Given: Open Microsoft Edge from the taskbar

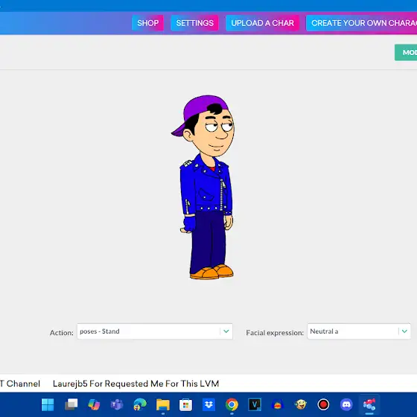Looking at the screenshot, I should (140, 404).
